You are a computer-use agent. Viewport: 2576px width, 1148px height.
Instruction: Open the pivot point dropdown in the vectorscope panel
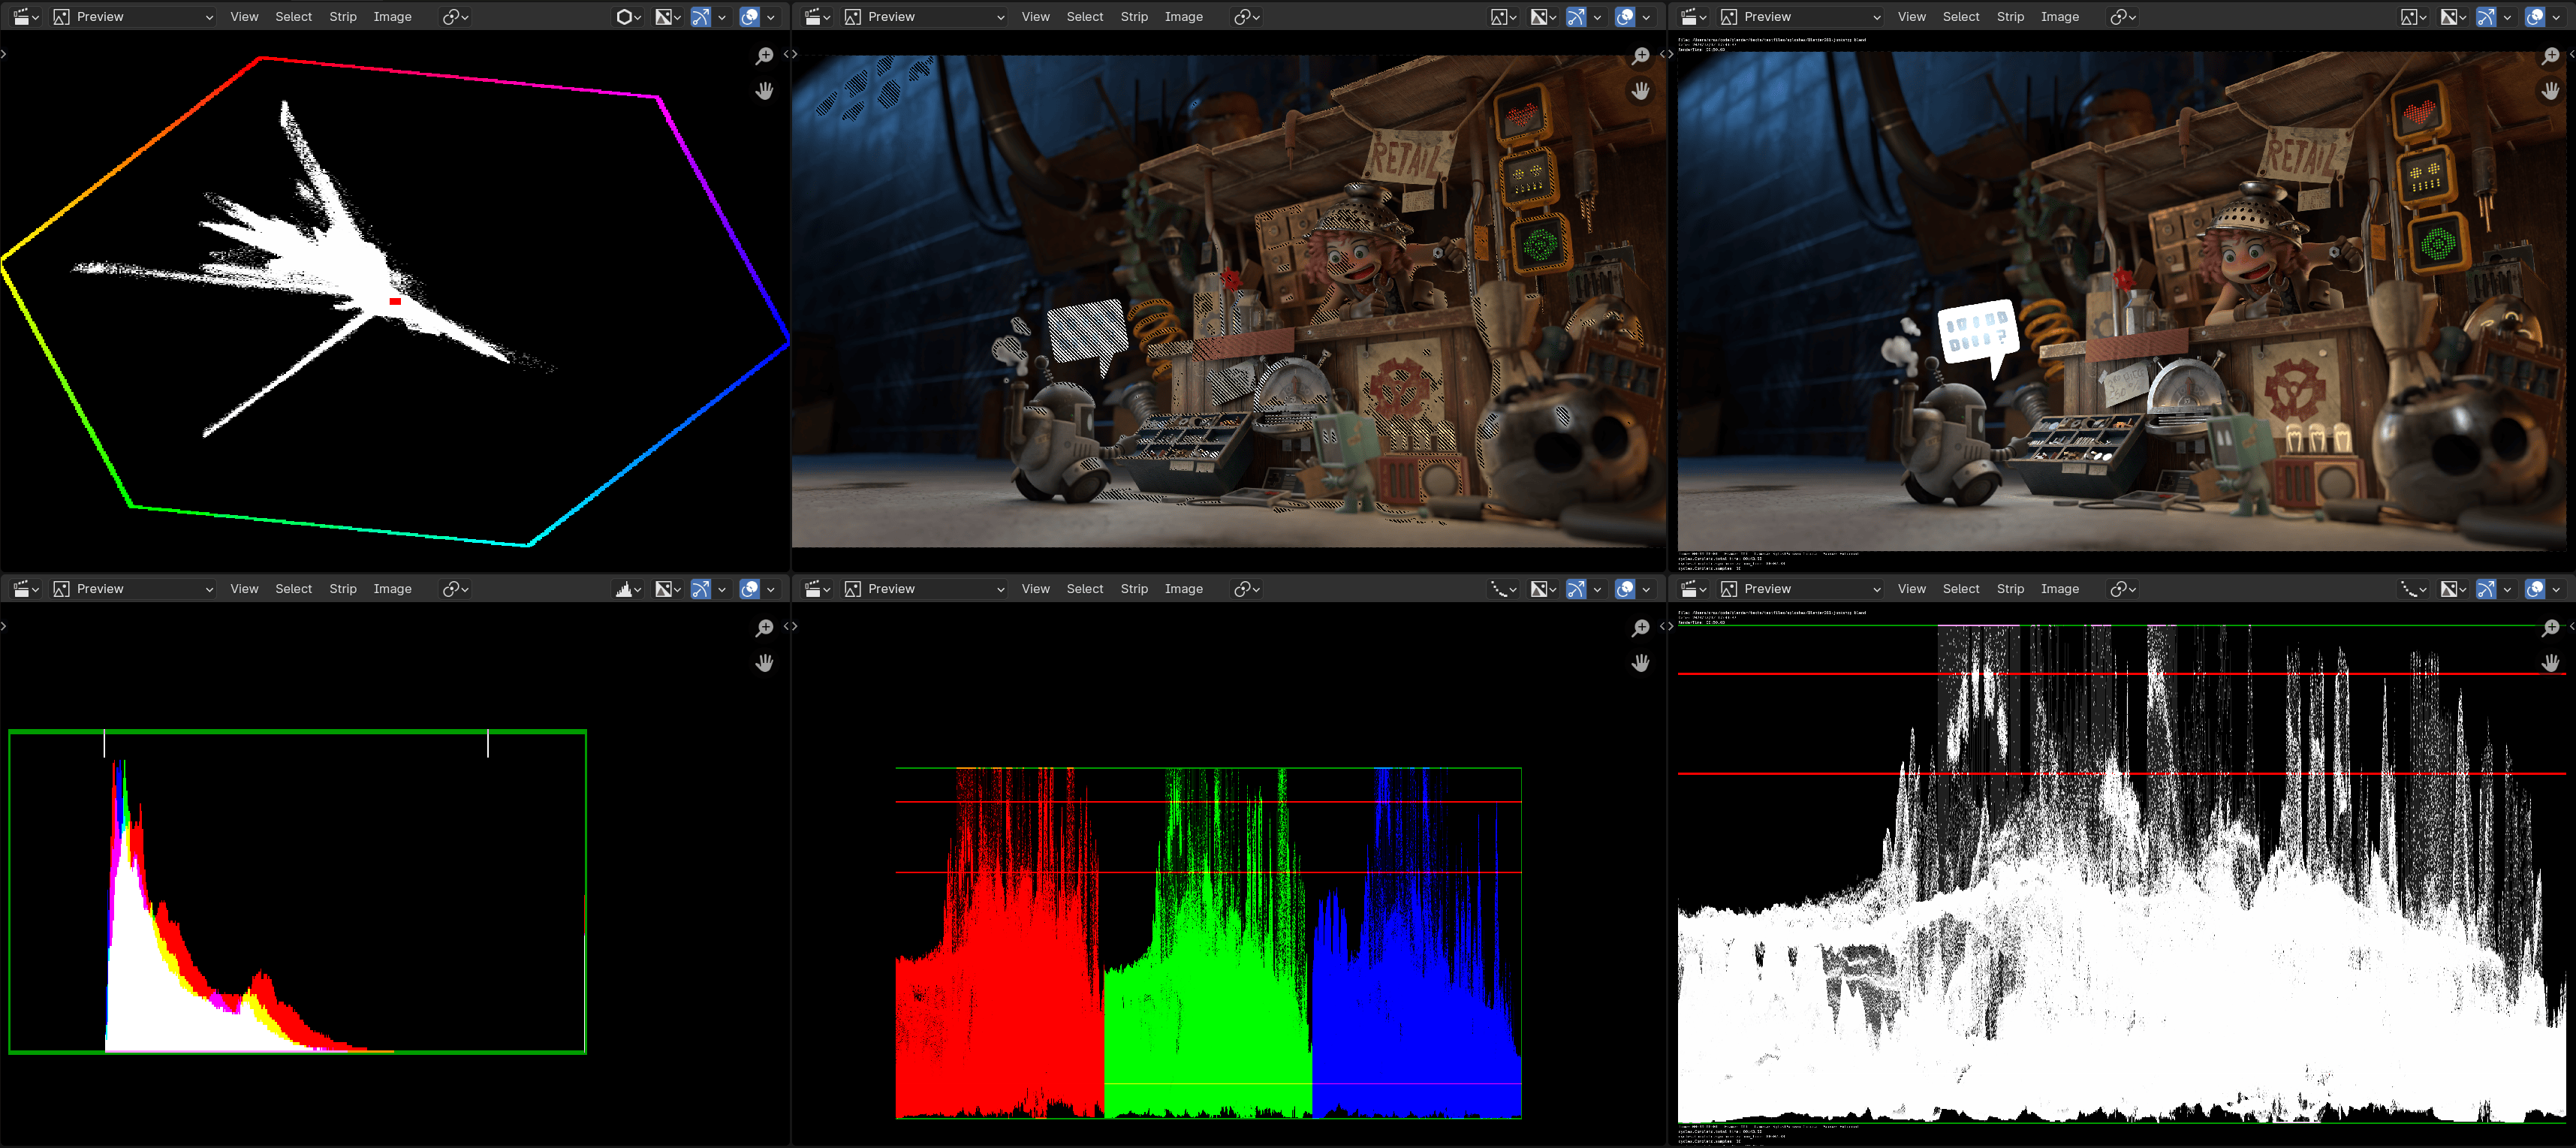455,17
